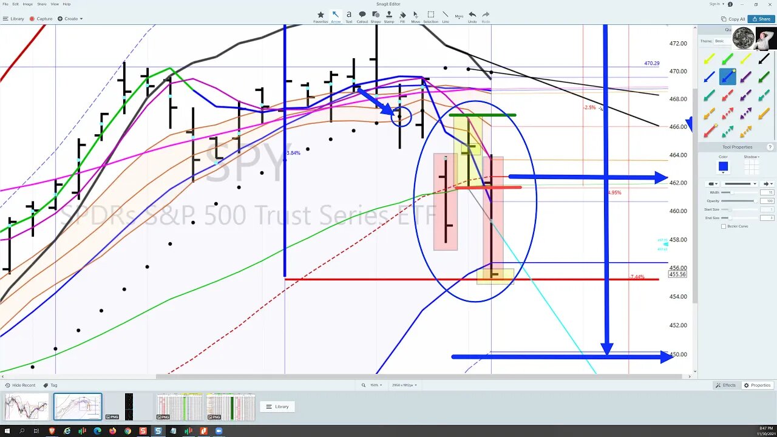
Task: Choose the purple solid arrow quick style
Action: [x=745, y=77]
